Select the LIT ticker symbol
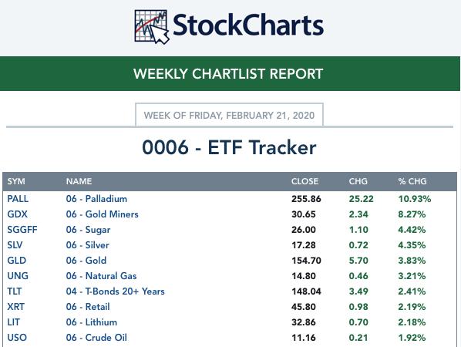The height and width of the screenshot is (347, 461). click(14, 322)
